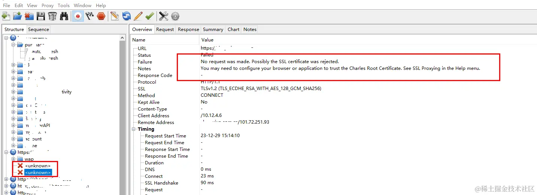Image resolution: width=537 pixels, height=195 pixels.
Task: Open a saved session file
Action: pyautogui.click(x=17, y=16)
